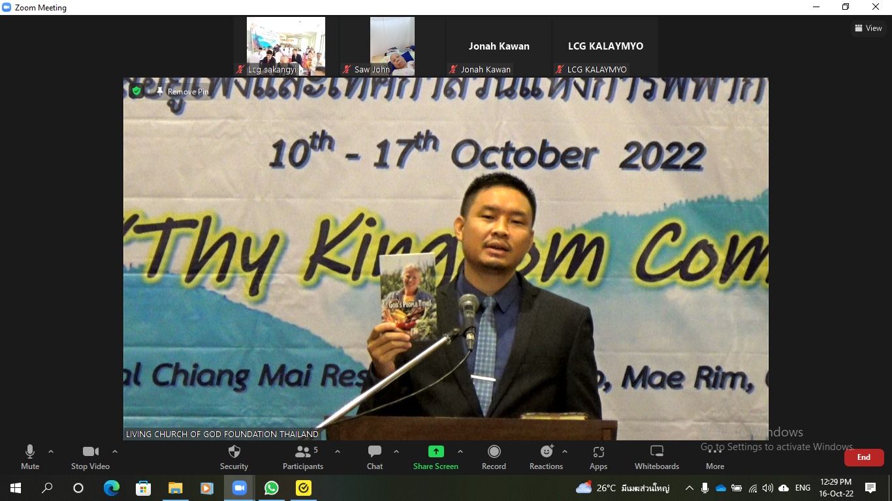892x501 pixels.
Task: Stop Video camera button
Action: click(x=90, y=457)
